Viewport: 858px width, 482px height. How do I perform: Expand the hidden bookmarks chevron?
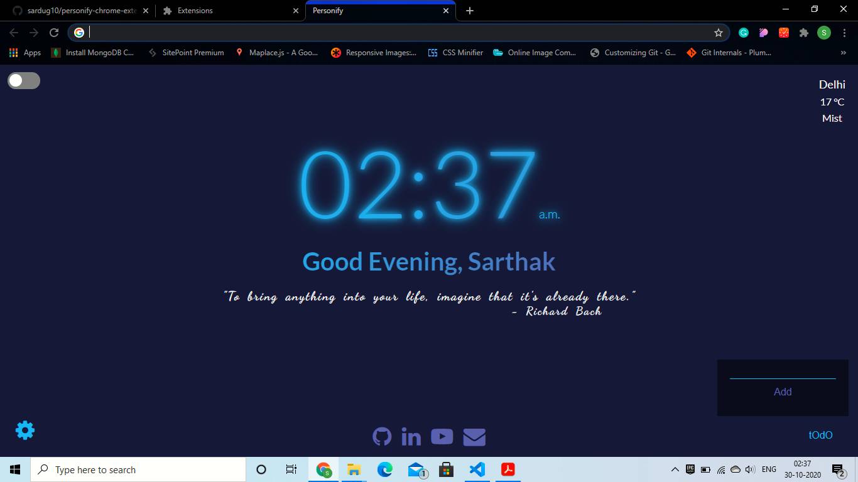pyautogui.click(x=843, y=53)
